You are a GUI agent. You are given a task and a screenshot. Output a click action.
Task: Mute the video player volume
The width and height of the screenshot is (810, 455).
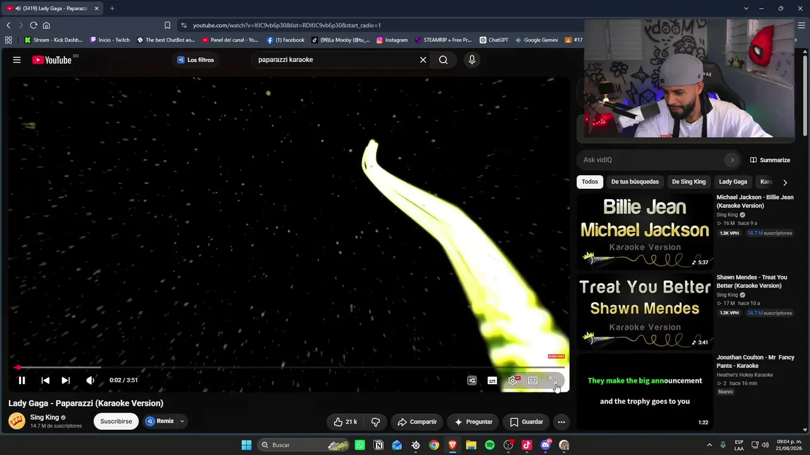point(90,380)
